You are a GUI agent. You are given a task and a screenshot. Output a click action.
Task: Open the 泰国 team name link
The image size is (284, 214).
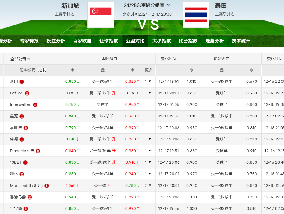point(221,6)
